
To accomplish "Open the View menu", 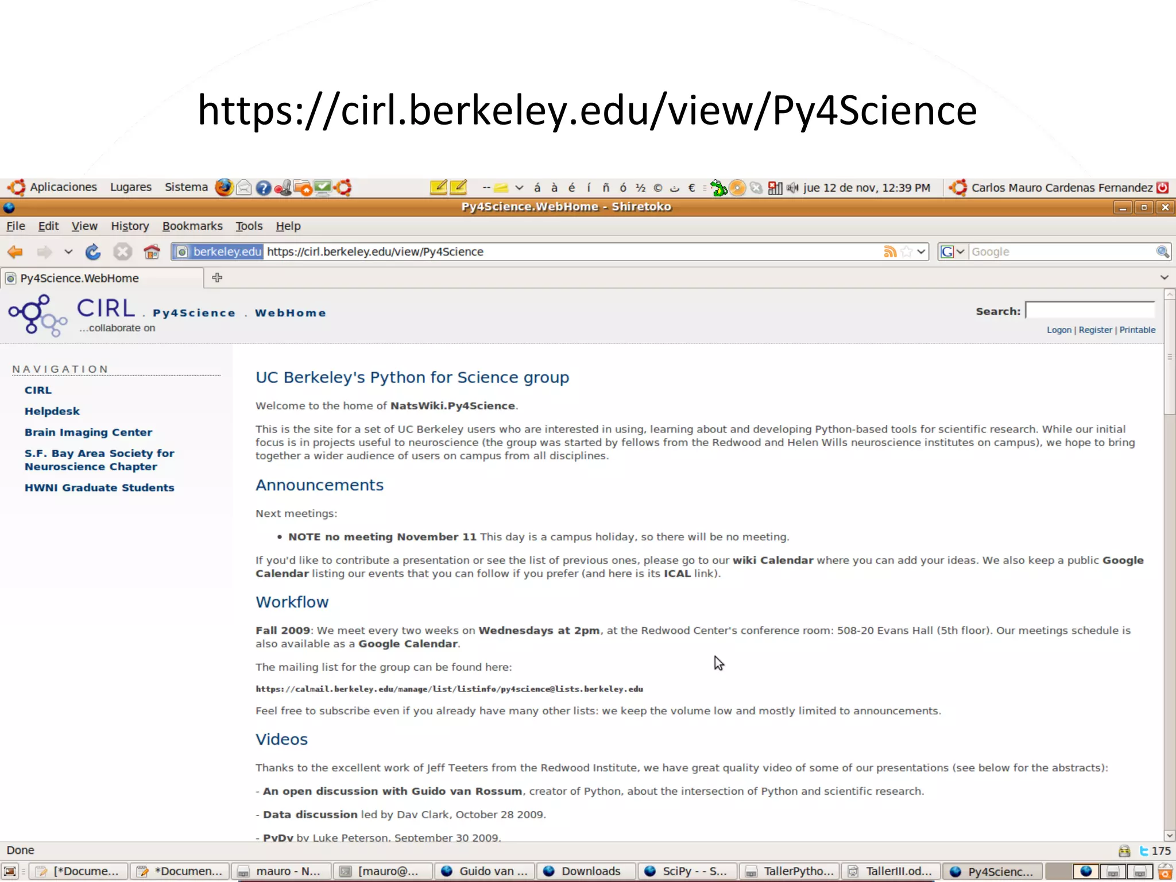I will coord(84,226).
